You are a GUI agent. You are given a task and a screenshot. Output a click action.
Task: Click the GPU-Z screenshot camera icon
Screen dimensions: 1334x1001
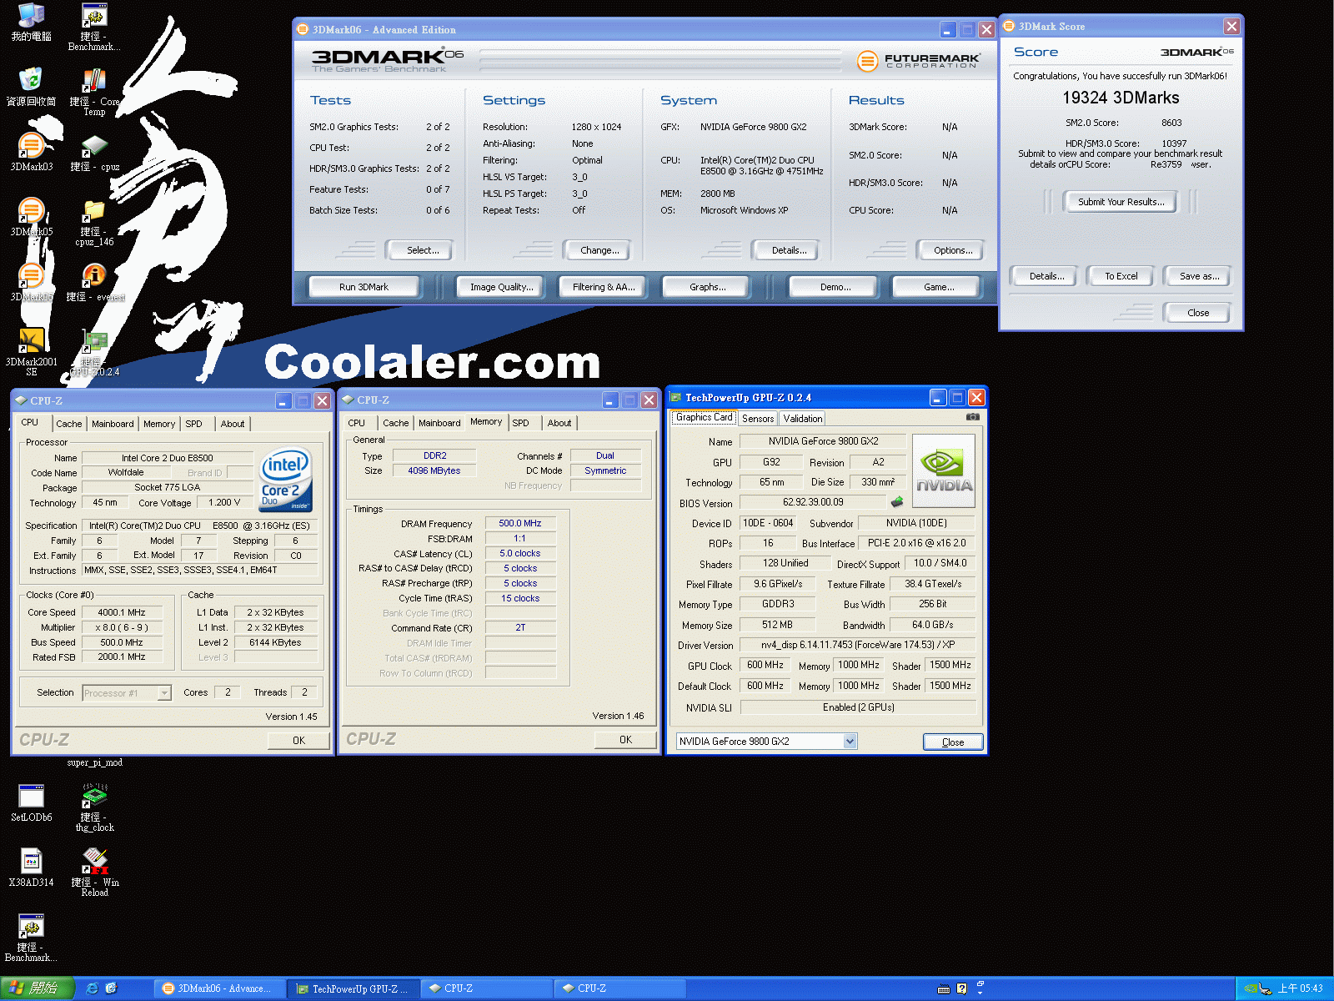coord(972,416)
